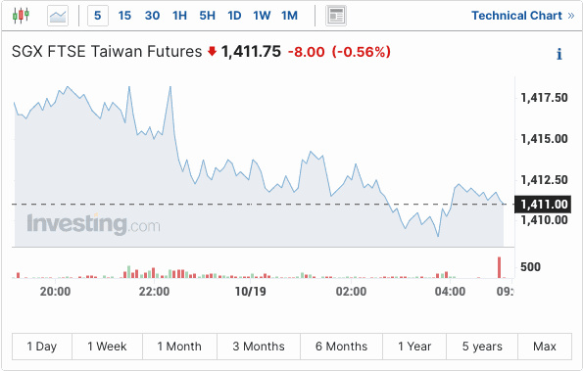583x371 pixels.
Task: Select the 1W interval
Action: [262, 16]
